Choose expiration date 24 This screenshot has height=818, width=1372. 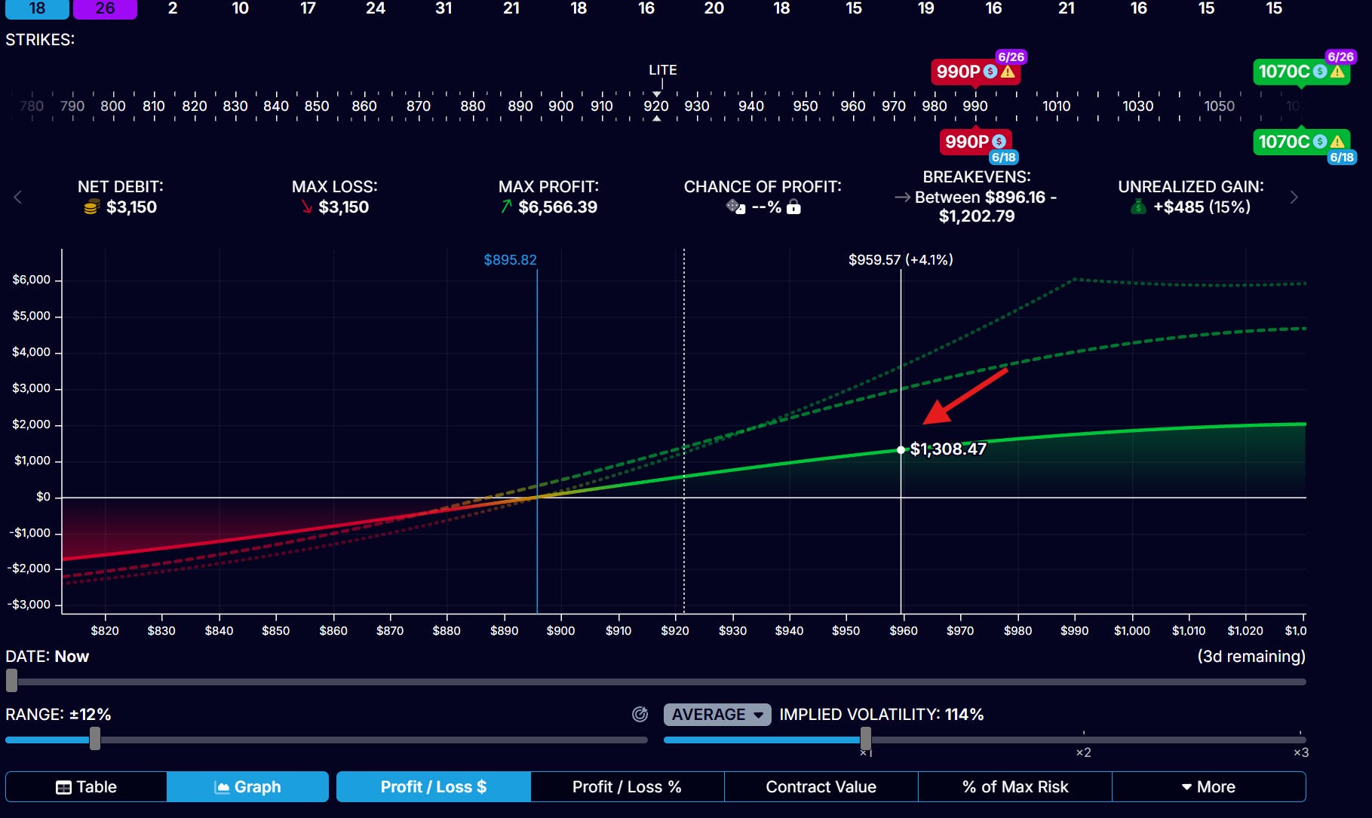pos(376,8)
